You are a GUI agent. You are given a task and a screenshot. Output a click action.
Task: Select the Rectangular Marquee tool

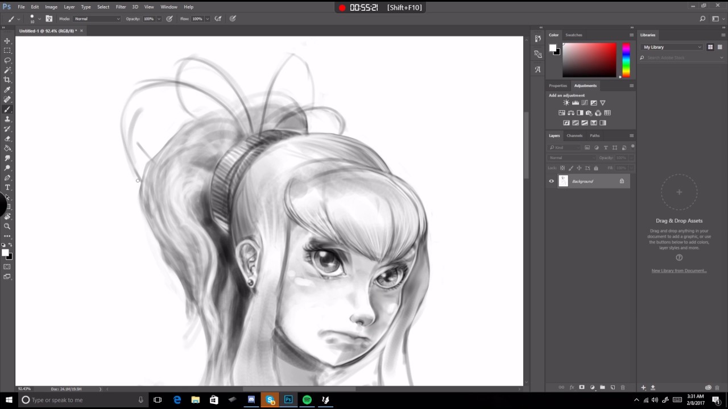click(x=7, y=51)
